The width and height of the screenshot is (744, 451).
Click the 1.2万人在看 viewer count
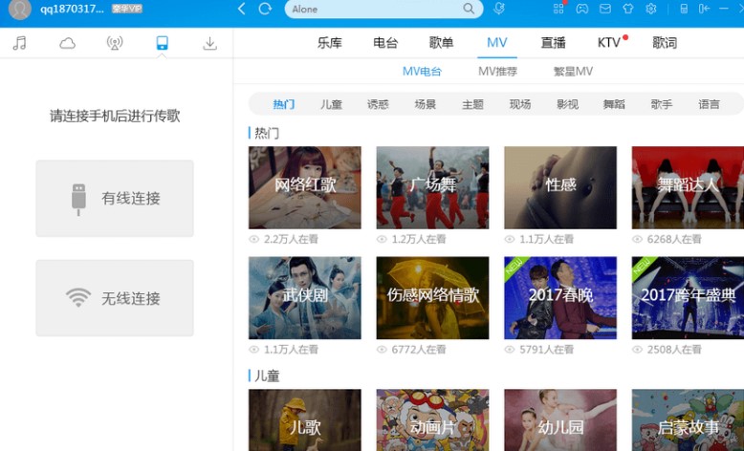(x=419, y=240)
